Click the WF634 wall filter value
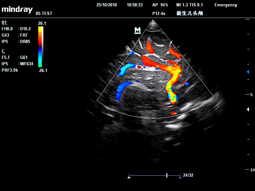The image size is (255, 191). click(26, 64)
